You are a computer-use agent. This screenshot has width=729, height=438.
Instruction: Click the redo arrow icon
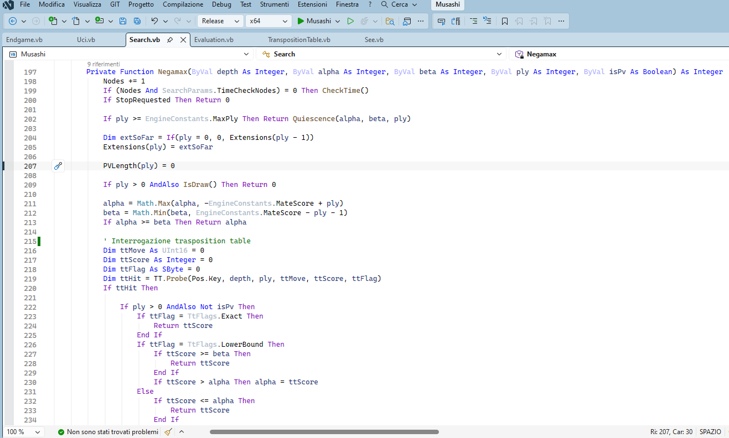(178, 21)
